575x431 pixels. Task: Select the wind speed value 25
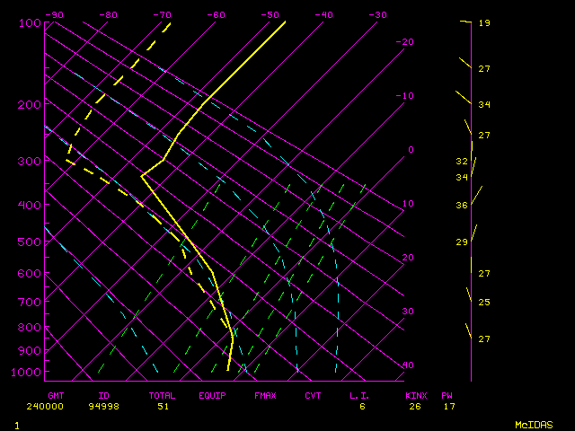pos(484,303)
